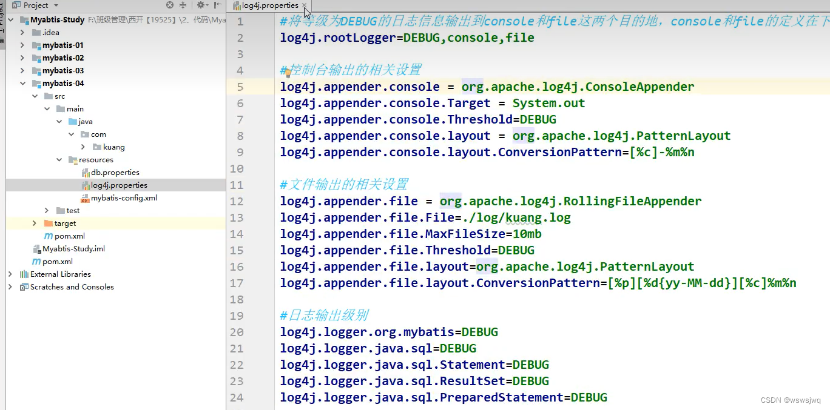Collapse the Myabtis-Study project root
The image size is (830, 410).
10,19
